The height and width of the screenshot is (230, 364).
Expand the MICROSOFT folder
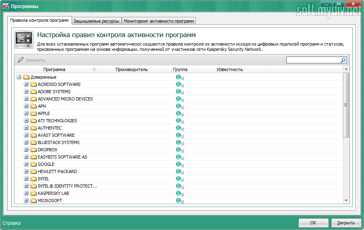pos(26,201)
